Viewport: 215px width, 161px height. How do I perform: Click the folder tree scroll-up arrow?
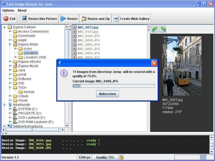coord(67,27)
